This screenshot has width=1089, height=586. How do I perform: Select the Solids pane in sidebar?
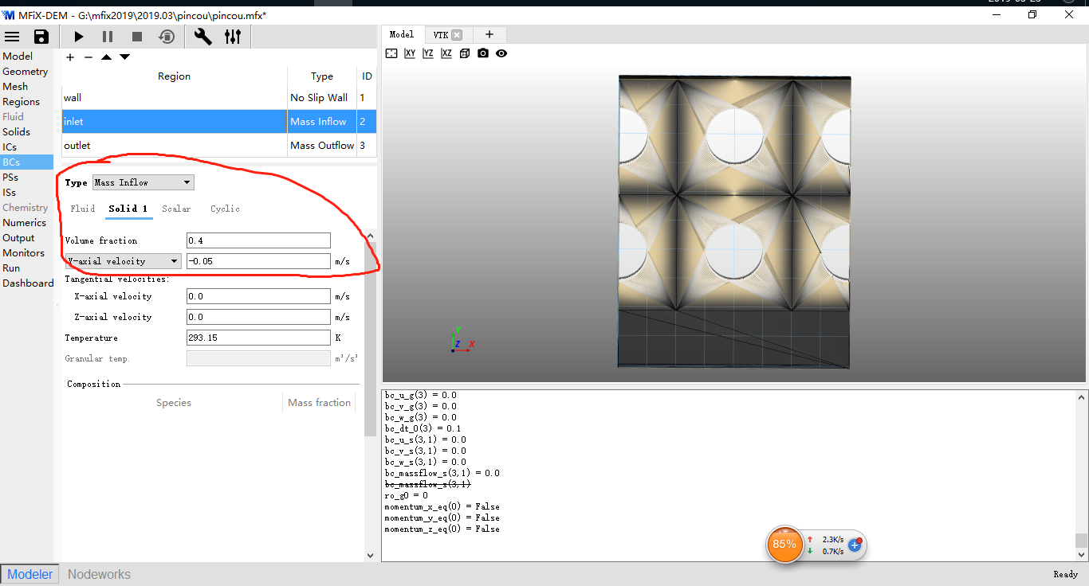[x=17, y=132]
